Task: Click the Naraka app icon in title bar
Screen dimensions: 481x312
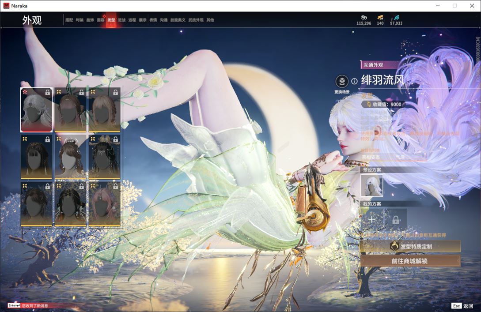Action: coord(6,6)
